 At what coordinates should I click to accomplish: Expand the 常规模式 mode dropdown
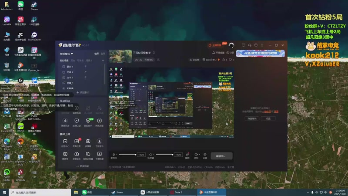click(x=67, y=54)
